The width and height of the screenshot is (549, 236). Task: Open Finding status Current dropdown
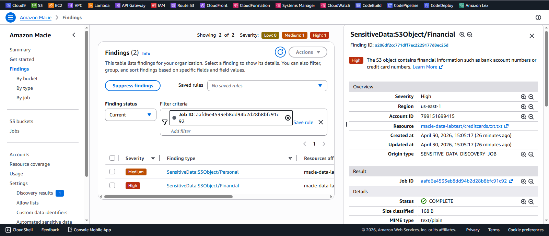(x=131, y=115)
